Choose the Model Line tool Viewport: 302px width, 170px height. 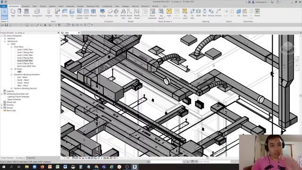[x=129, y=14]
